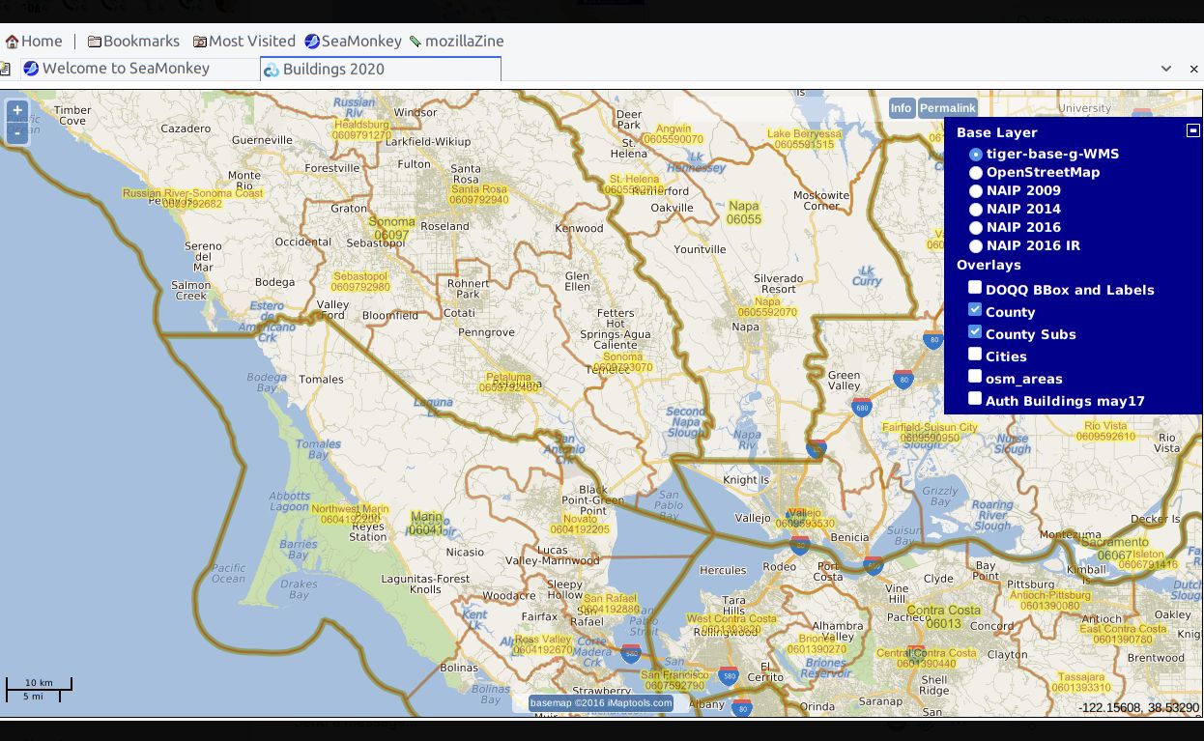Zoom out with the map minus button
The image size is (1204, 741).
[x=17, y=133]
